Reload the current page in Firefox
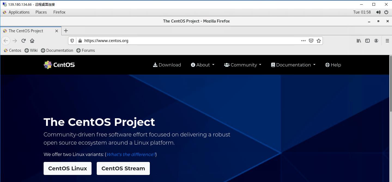This screenshot has height=182, width=392. coord(23,41)
